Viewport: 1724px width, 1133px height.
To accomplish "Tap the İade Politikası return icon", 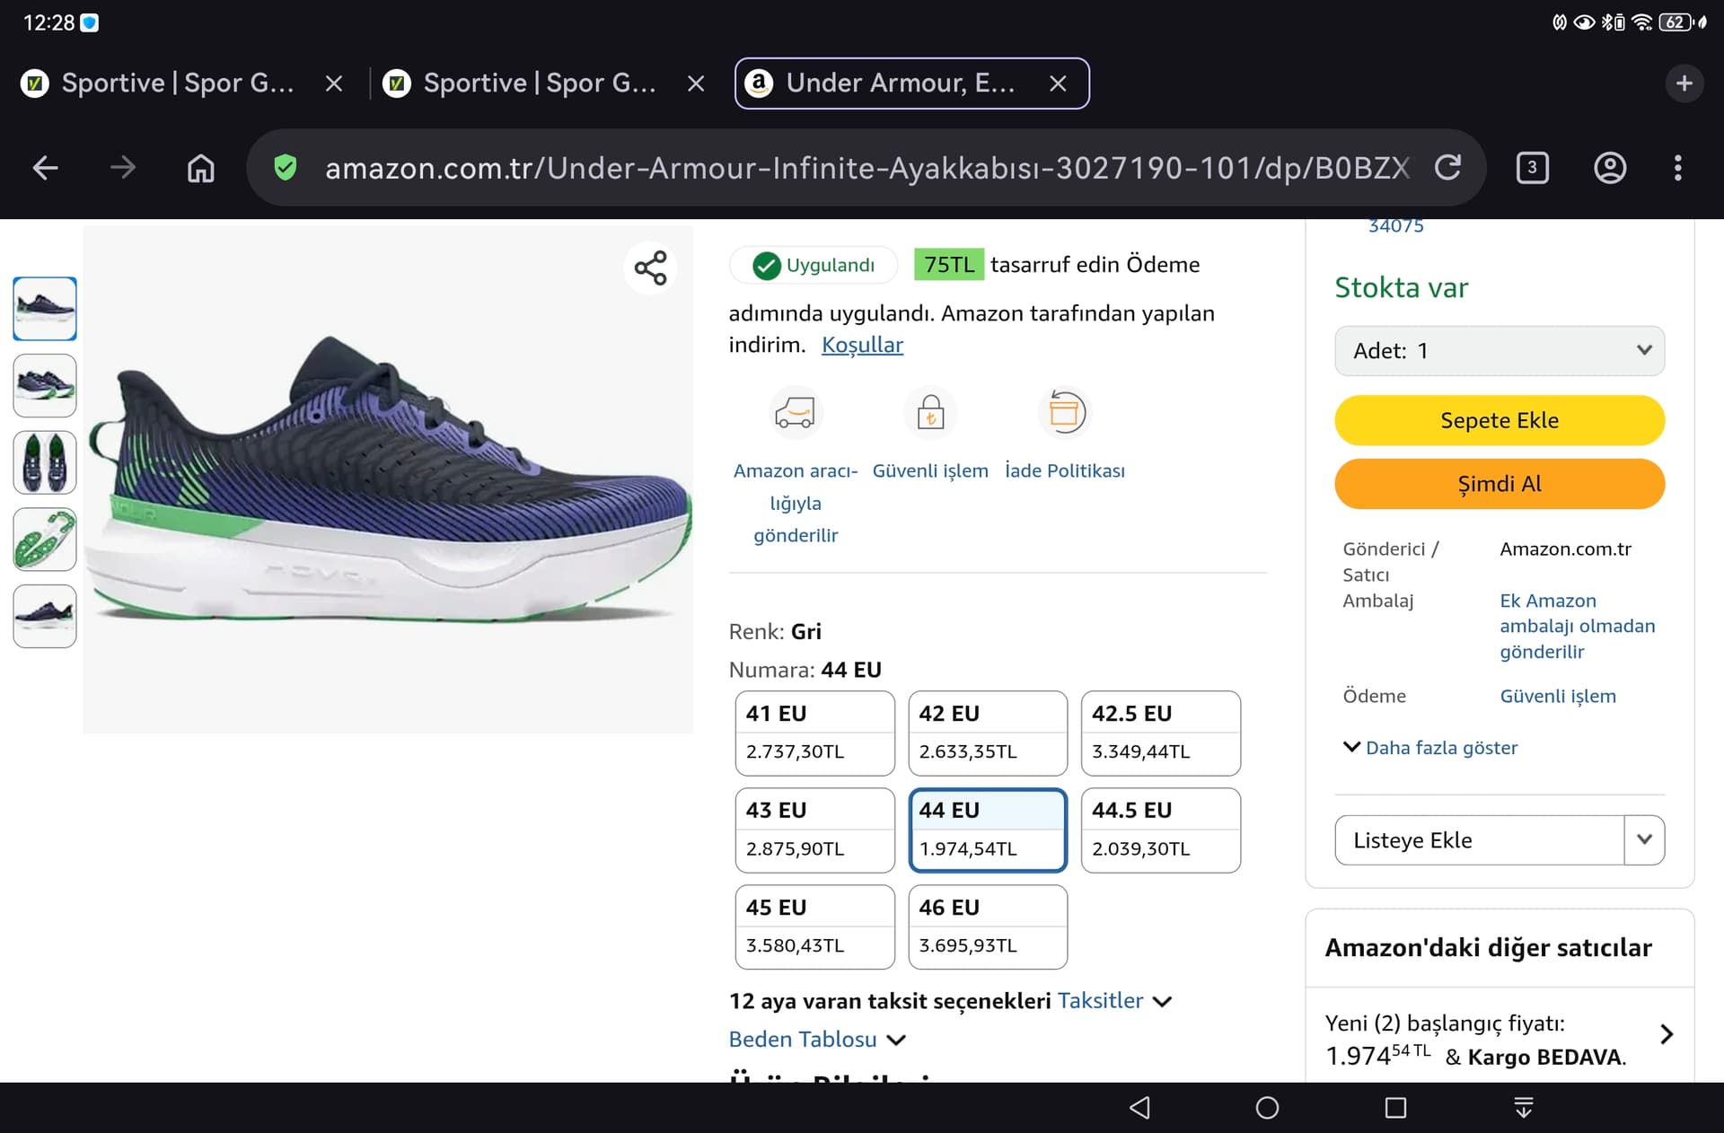I will (1065, 414).
